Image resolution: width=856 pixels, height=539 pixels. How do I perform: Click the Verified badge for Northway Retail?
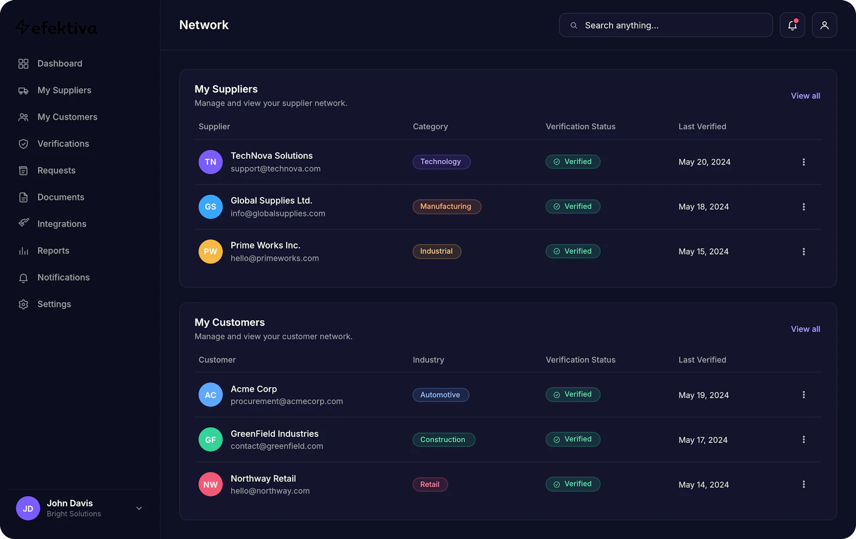point(573,484)
